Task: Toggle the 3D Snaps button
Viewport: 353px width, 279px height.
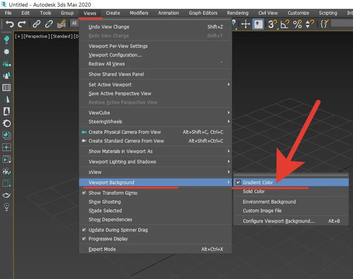Action: (x=272, y=24)
